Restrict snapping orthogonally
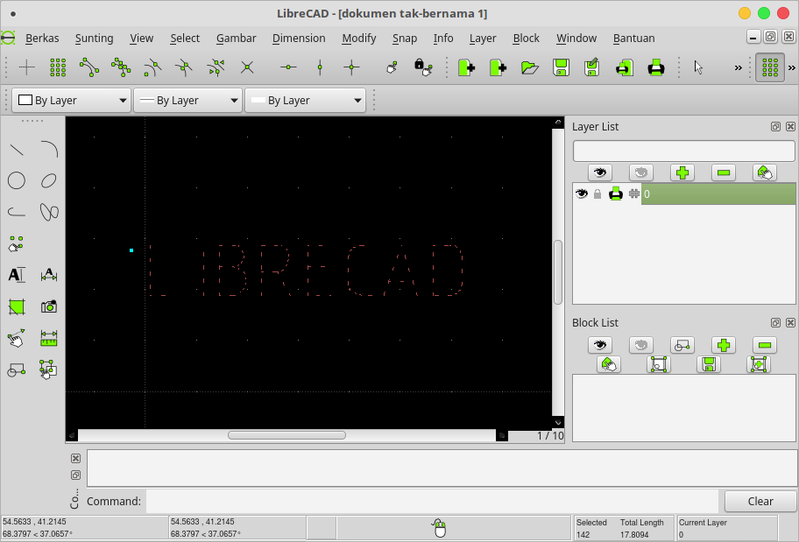This screenshot has height=542, width=799. [x=351, y=67]
